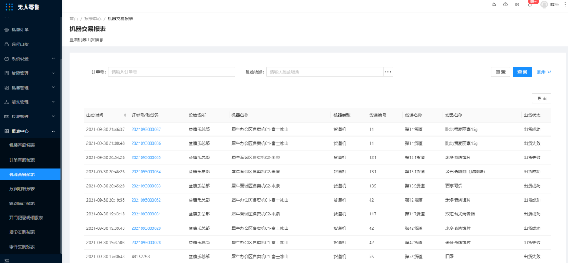Open order link 2021093000037
568x264 pixels.
146,129
